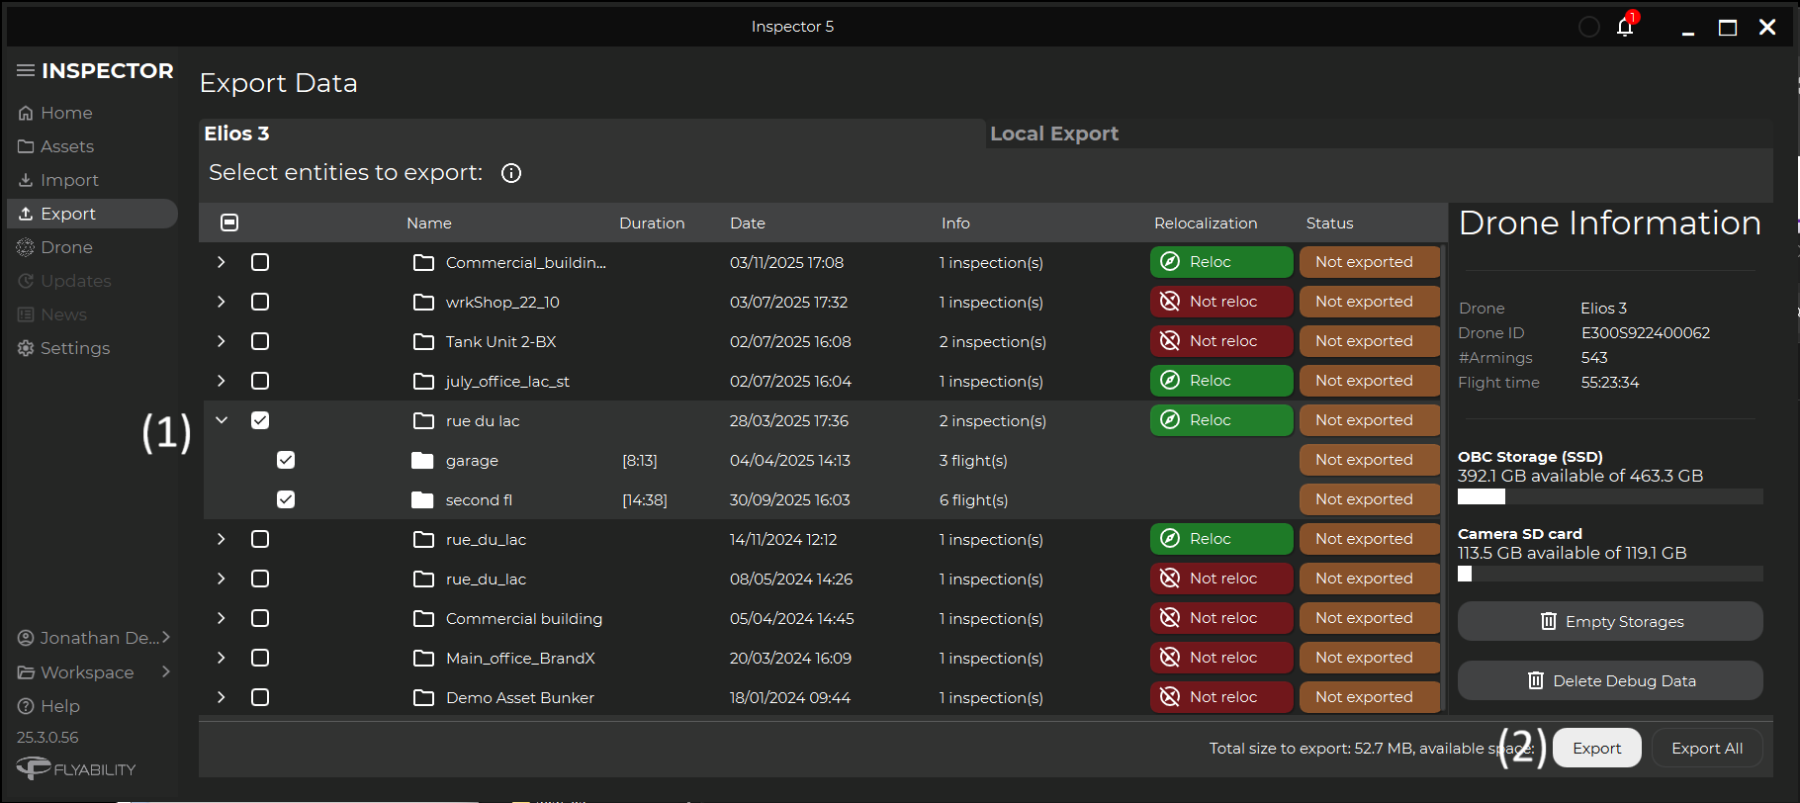The width and height of the screenshot is (1800, 803).
Task: Uncheck the garage inspection checkbox
Action: point(286,460)
